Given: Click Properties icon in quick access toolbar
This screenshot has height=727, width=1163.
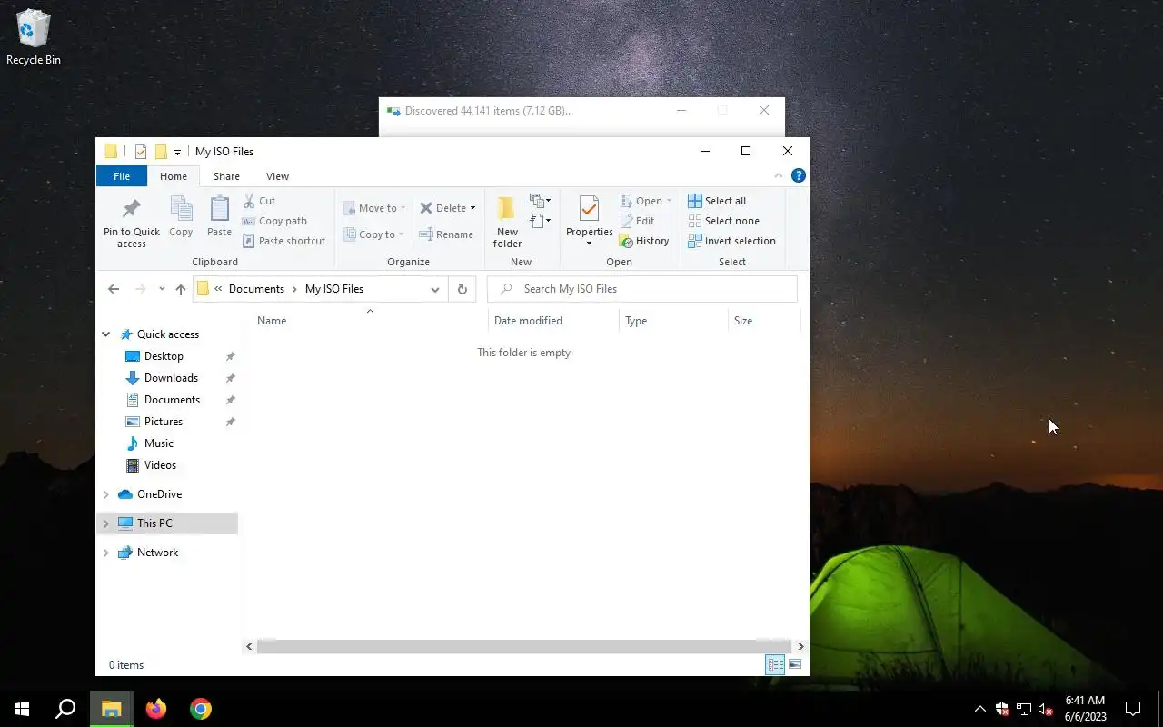Looking at the screenshot, I should [x=141, y=152].
